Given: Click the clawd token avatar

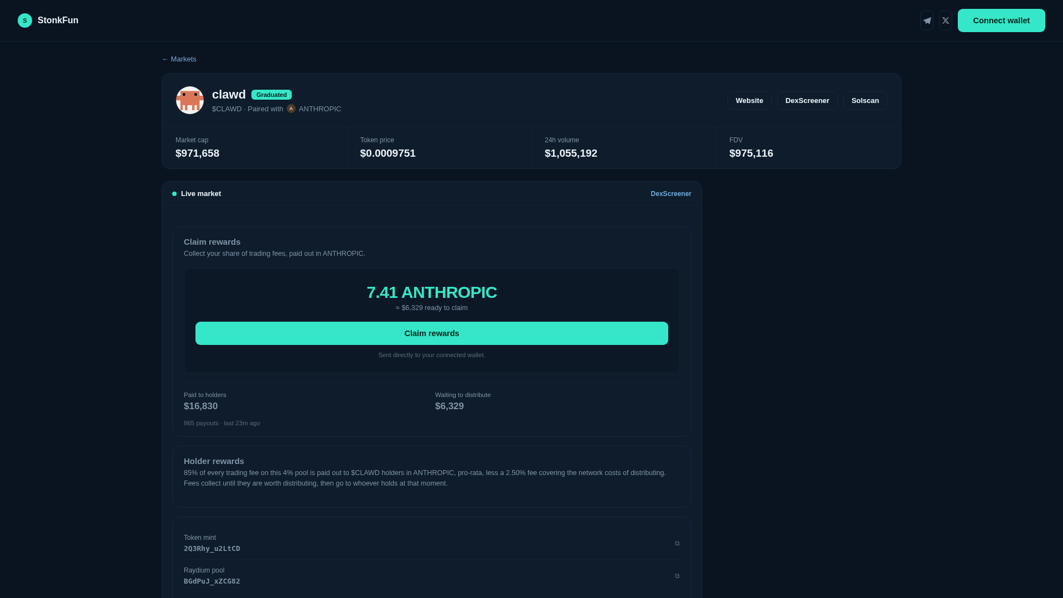Looking at the screenshot, I should click(x=190, y=100).
